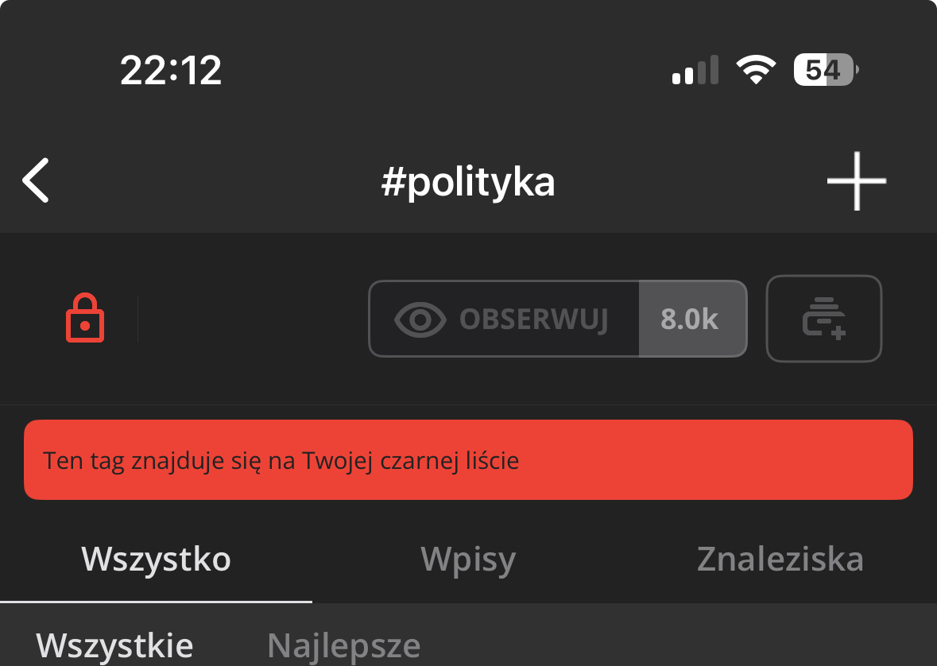Tap the Wi-Fi status icon
The width and height of the screenshot is (937, 666).
(x=756, y=71)
